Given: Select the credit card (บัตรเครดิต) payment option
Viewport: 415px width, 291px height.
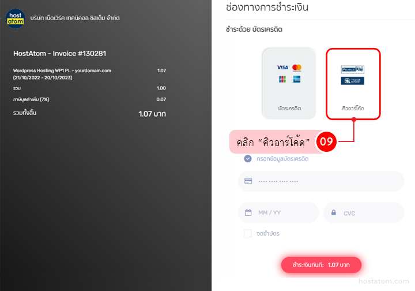Looking at the screenshot, I should [x=289, y=84].
